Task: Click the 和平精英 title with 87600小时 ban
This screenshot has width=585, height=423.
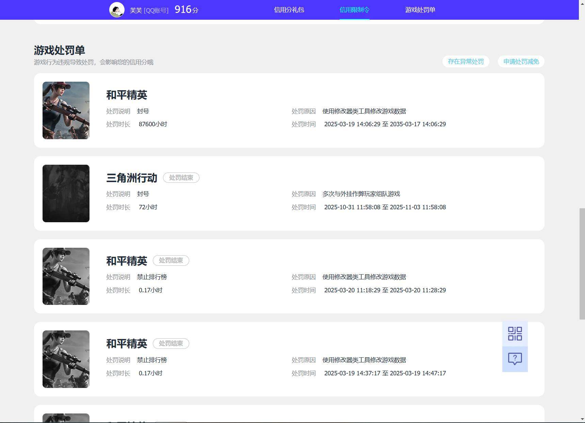Action: pyautogui.click(x=127, y=95)
